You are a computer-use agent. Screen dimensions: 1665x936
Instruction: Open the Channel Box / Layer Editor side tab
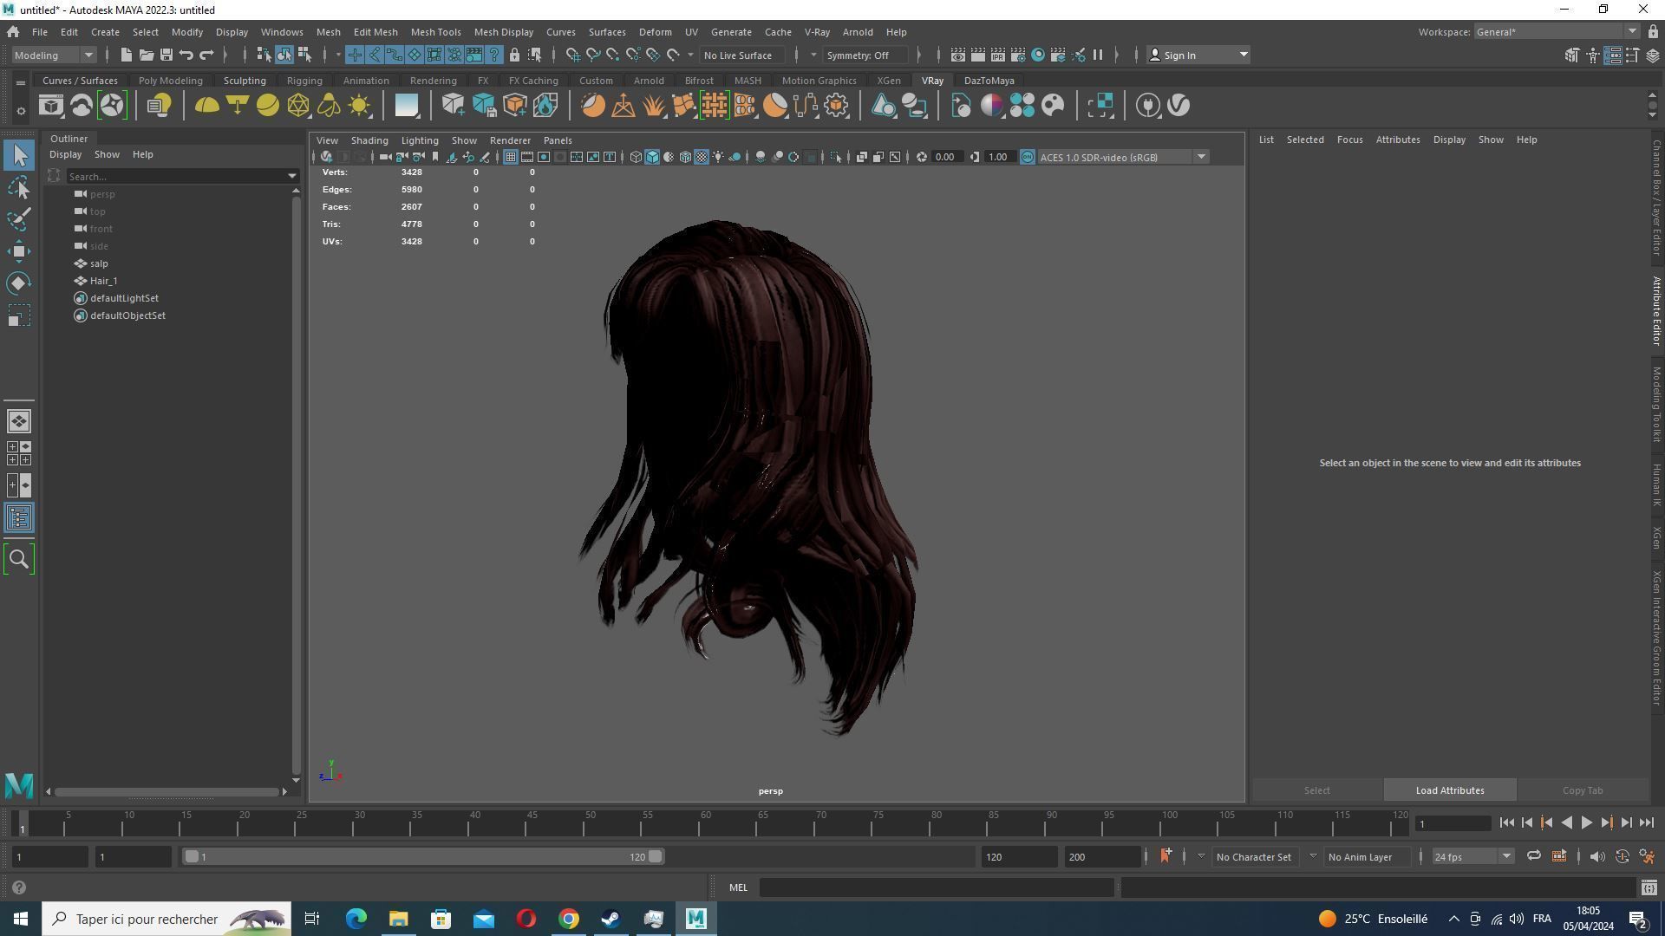[1655, 198]
